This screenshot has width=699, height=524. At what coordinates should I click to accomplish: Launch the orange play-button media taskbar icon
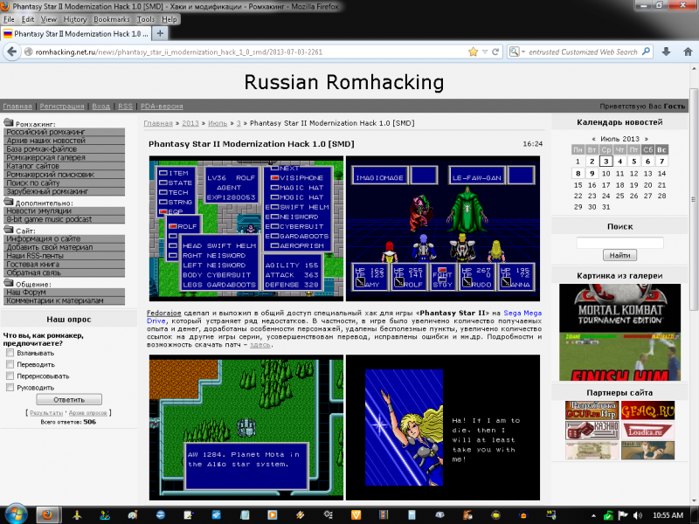pos(272,515)
